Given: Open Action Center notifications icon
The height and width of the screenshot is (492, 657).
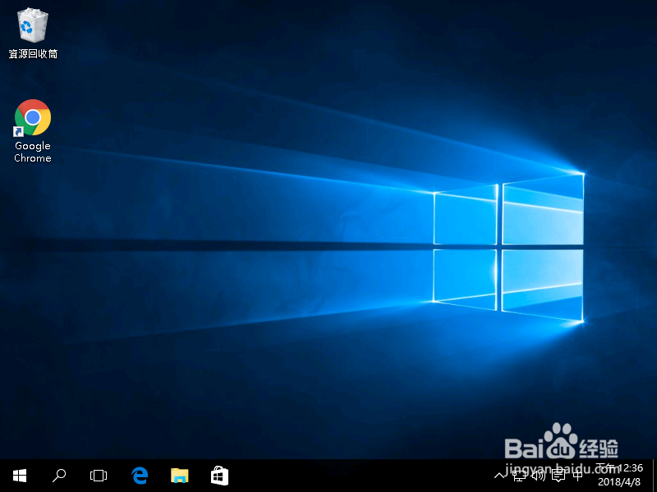Looking at the screenshot, I should 558,476.
